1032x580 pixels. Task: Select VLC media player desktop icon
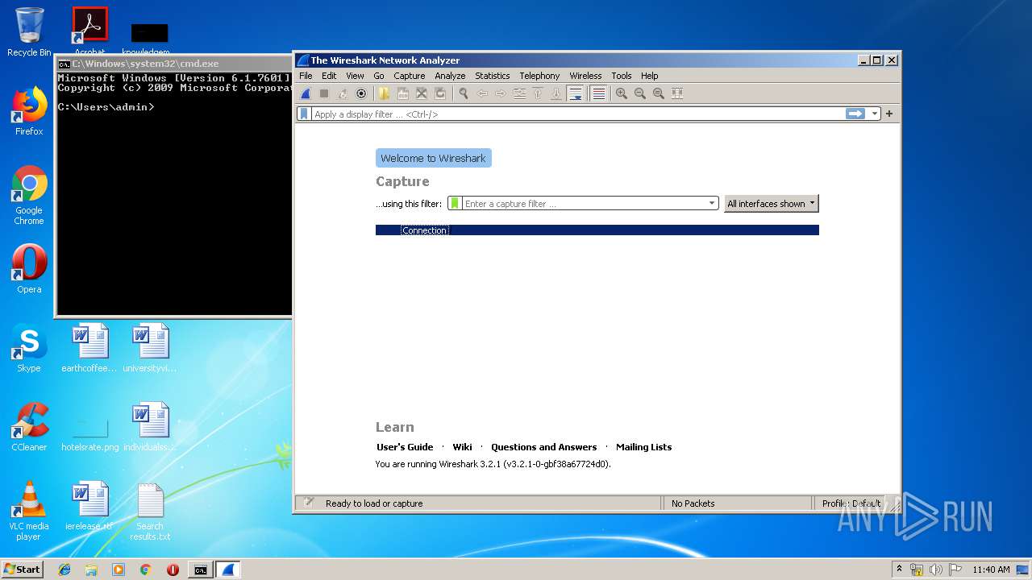(29, 511)
